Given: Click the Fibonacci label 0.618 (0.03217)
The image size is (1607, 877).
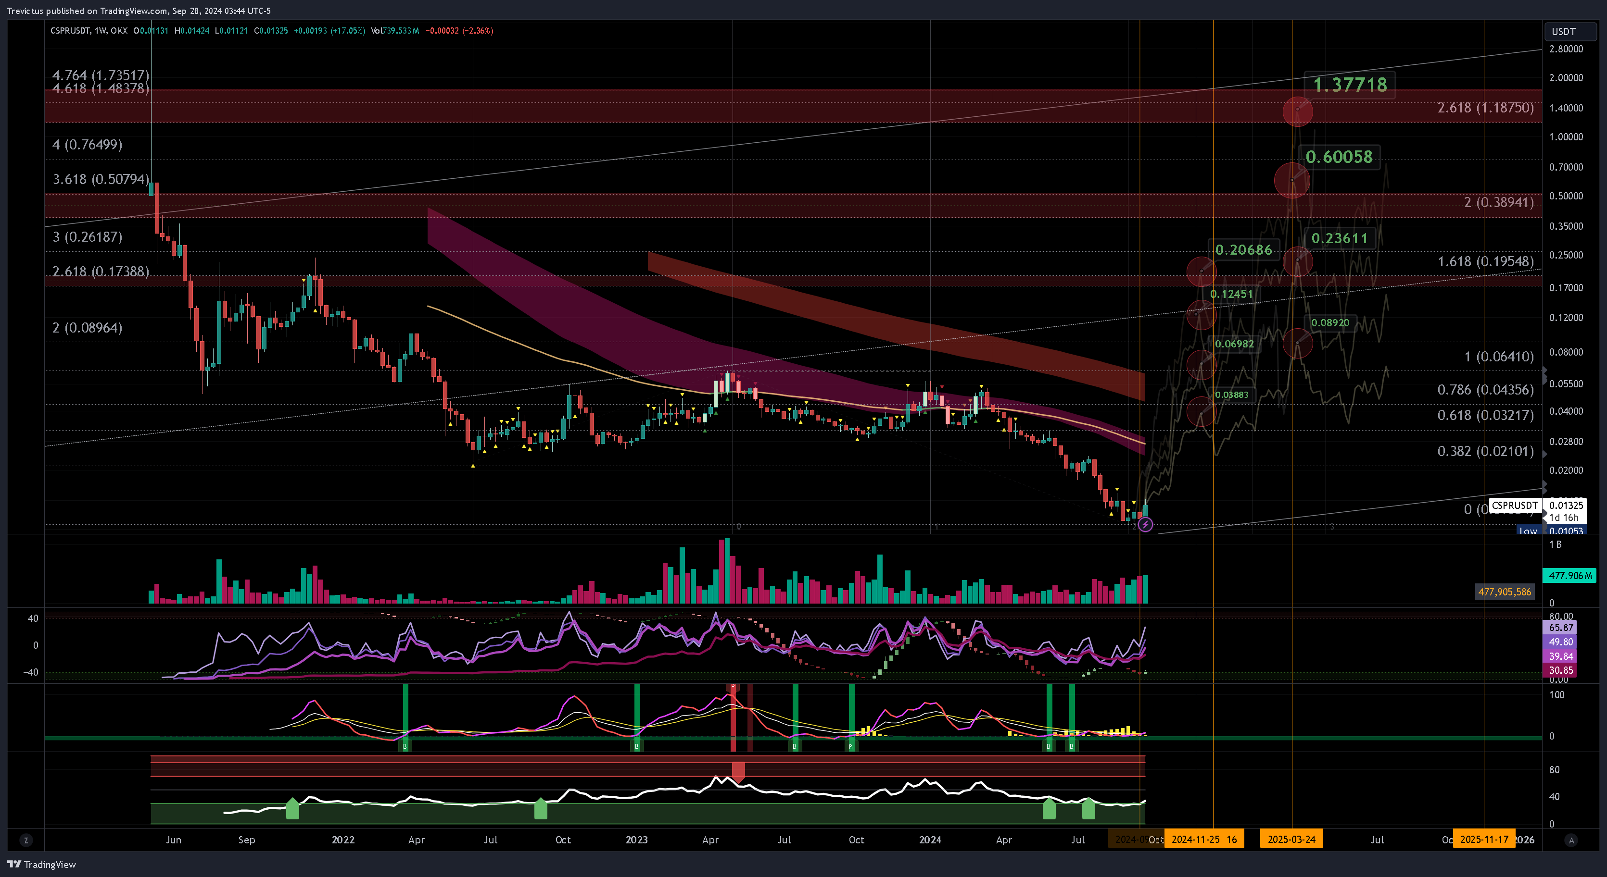Looking at the screenshot, I should pyautogui.click(x=1485, y=415).
